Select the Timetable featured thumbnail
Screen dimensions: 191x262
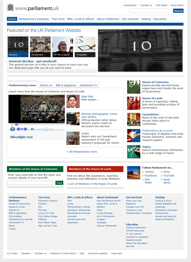[x=85, y=47]
